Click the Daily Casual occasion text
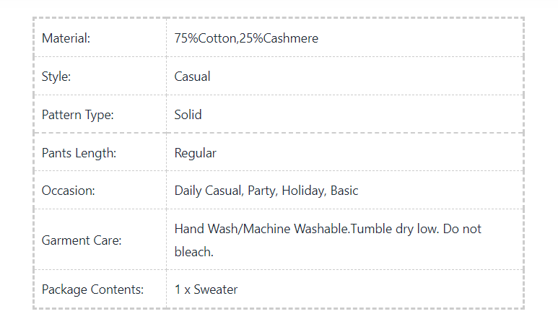Screen dimensions: 558x314 [x=207, y=191]
